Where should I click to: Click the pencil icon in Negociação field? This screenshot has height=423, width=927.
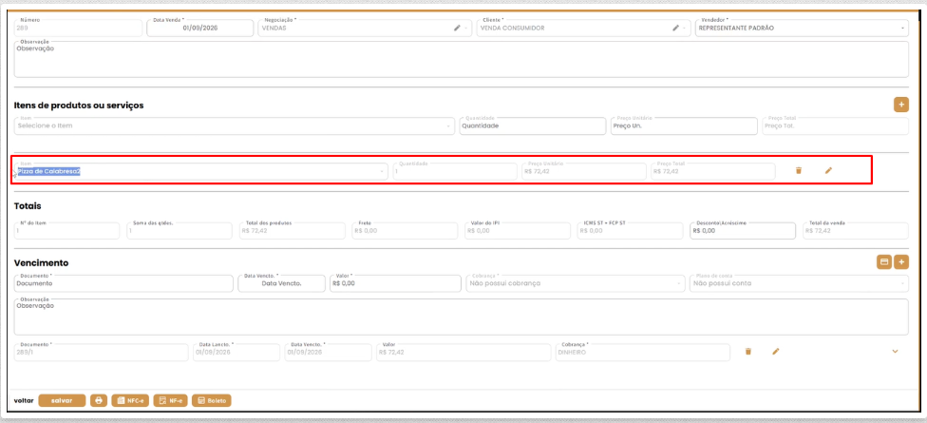(x=457, y=28)
